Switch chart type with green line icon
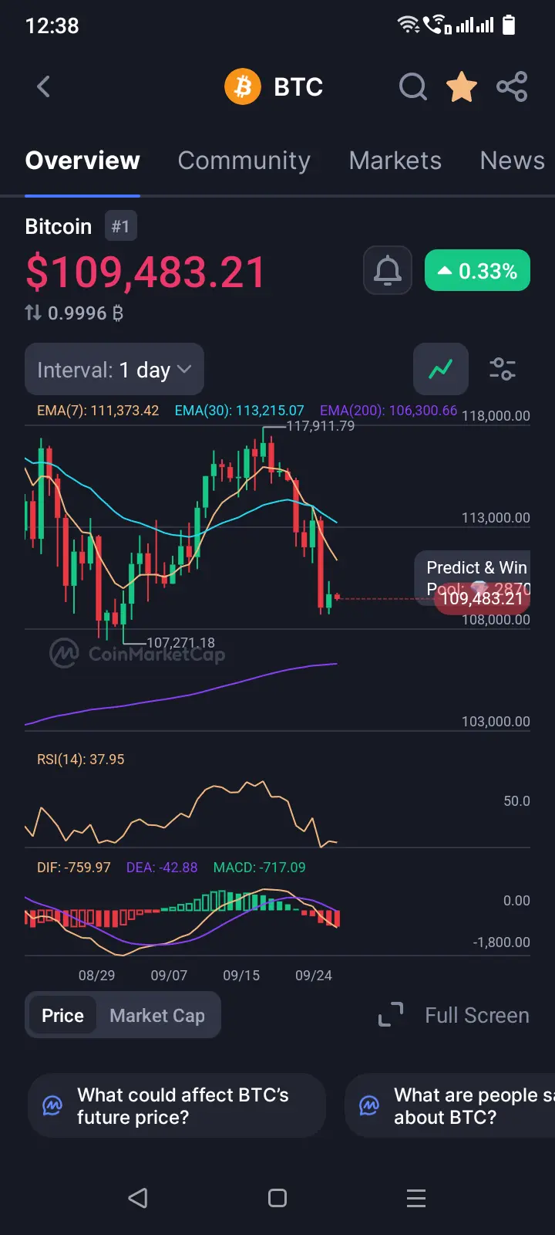 [441, 369]
